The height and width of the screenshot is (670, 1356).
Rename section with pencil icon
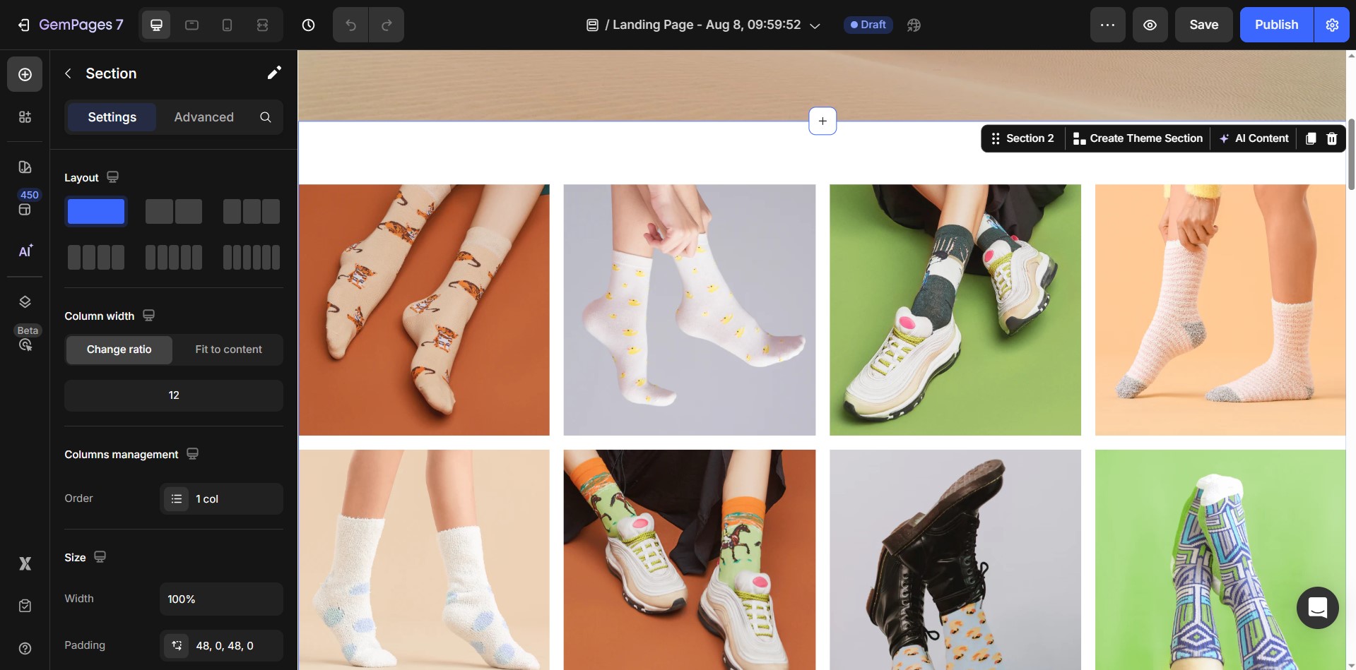point(274,73)
